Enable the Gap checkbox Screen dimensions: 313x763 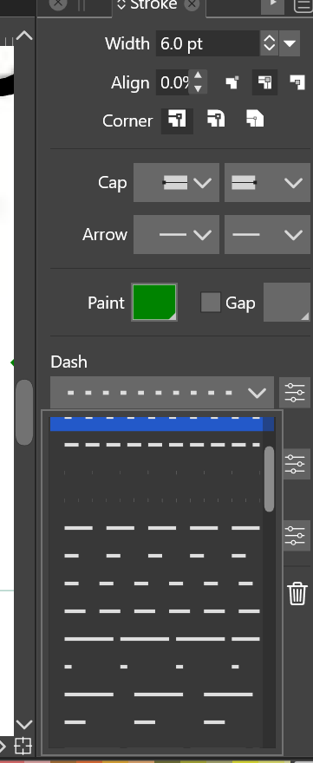click(x=211, y=303)
